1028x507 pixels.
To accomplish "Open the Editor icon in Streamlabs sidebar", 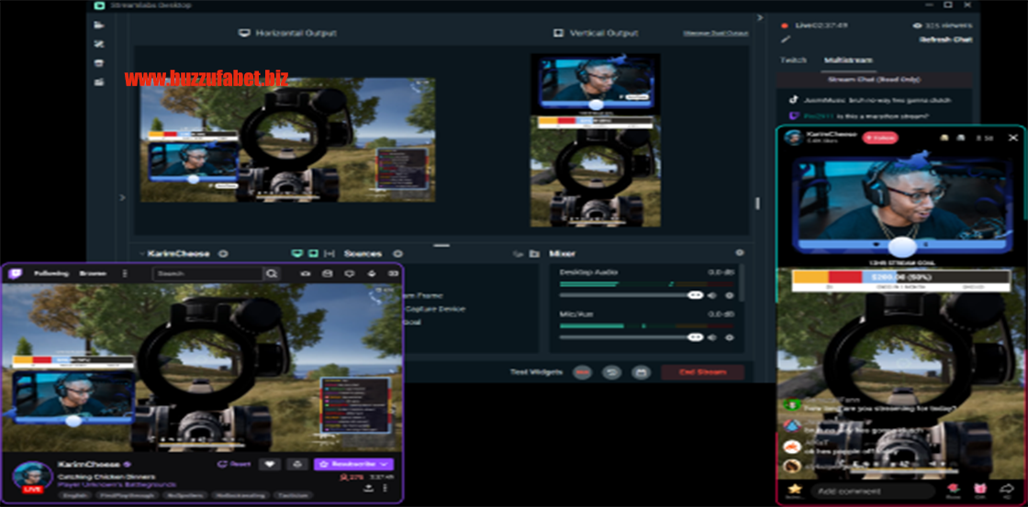I will click(x=99, y=25).
